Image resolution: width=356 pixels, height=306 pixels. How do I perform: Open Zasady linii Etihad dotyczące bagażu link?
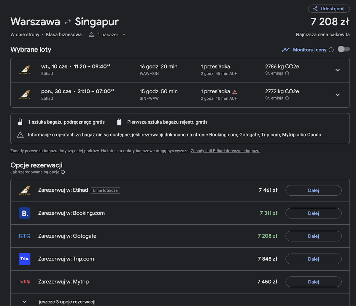coord(225,151)
